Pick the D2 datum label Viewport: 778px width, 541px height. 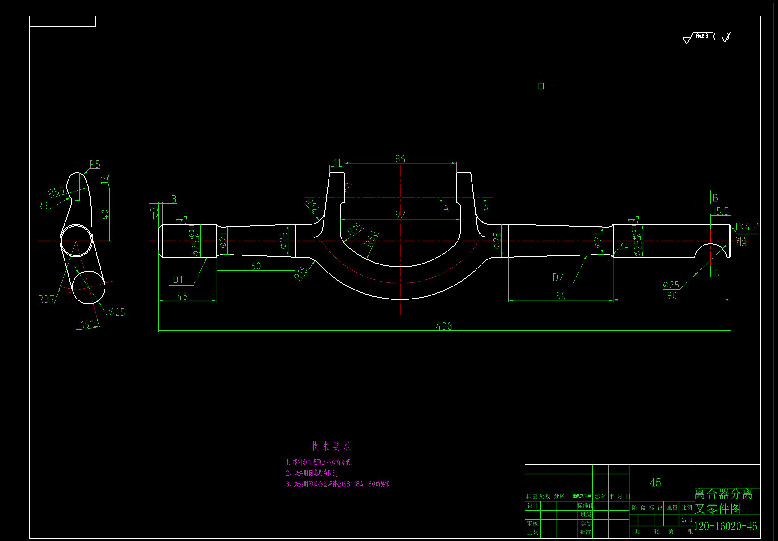point(558,278)
